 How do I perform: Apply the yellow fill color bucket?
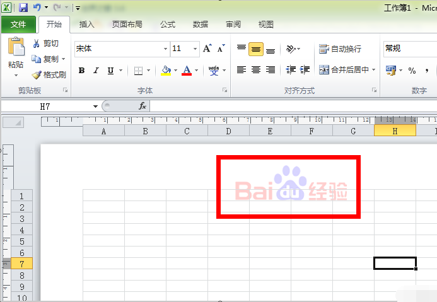point(166,71)
